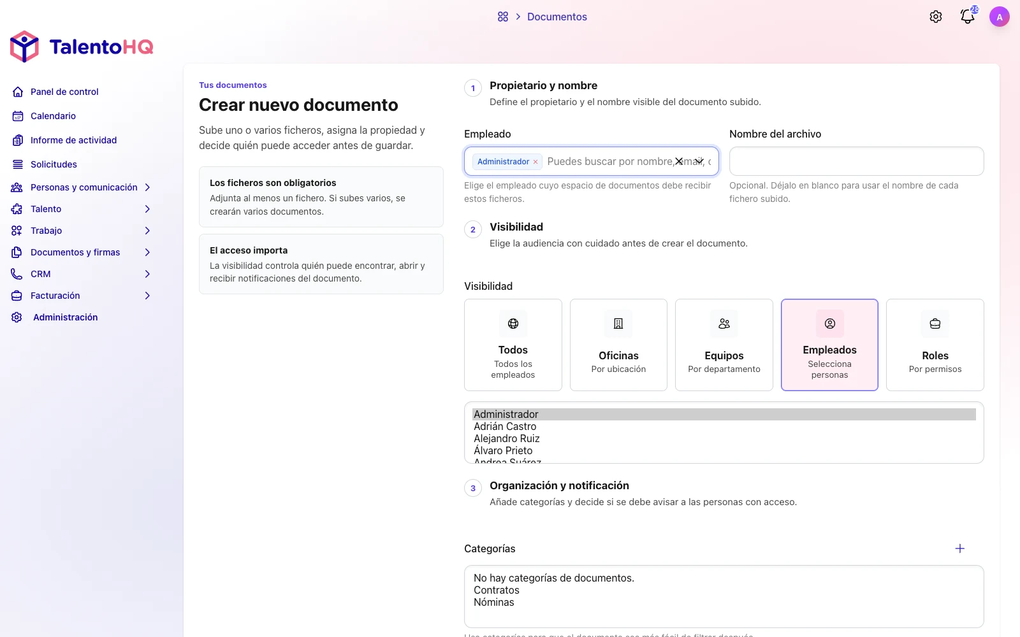Click the Calendario sidebar icon
Screen dimensions: 1020x637
[18, 116]
